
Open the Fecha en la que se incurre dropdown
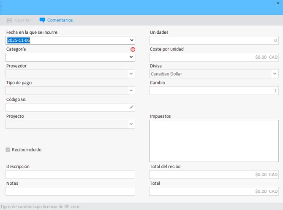[132, 40]
